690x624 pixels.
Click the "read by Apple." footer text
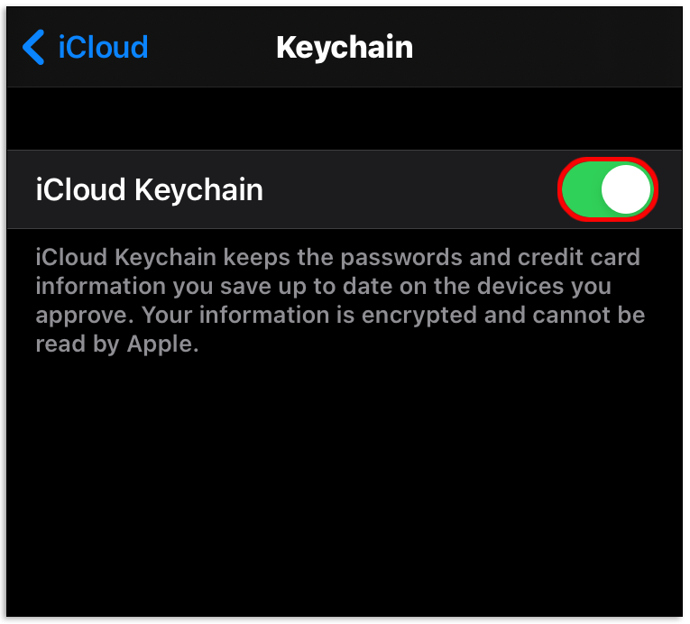tap(116, 344)
